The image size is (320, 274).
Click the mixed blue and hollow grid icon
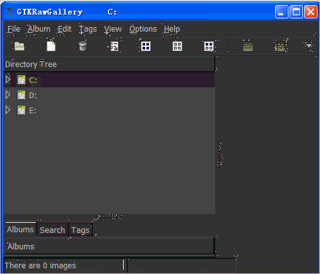click(209, 46)
